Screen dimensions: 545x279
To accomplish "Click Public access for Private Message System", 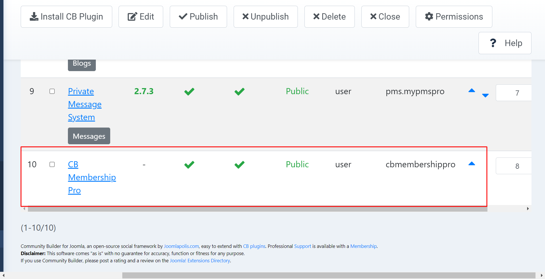I will pos(297,91).
